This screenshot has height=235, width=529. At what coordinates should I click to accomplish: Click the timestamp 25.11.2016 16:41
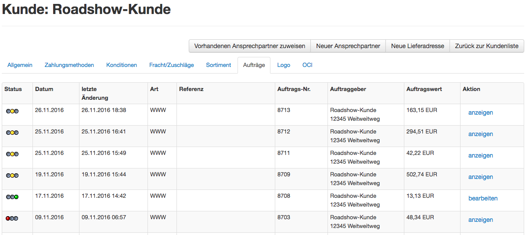(x=104, y=132)
